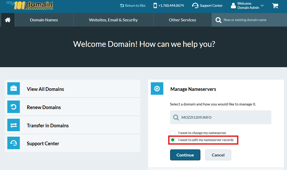287x170 pixels.
Task: Click the View All Domains briefcase icon
Action: click(14, 89)
